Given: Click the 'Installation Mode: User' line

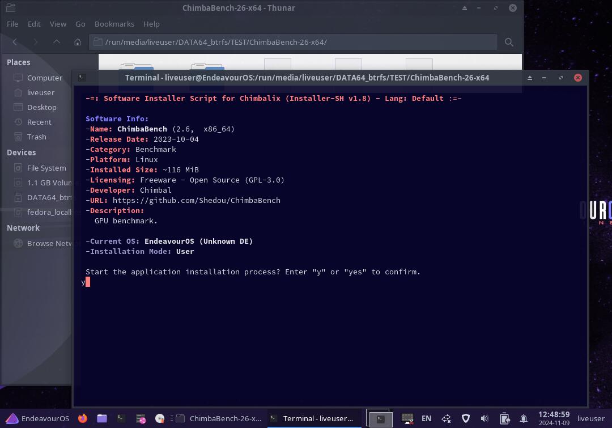Looking at the screenshot, I should 140,252.
